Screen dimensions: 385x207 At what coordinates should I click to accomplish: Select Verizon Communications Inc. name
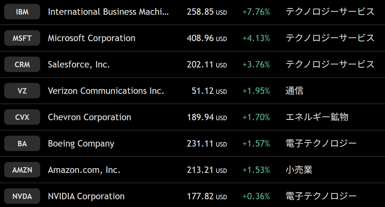[x=106, y=91]
